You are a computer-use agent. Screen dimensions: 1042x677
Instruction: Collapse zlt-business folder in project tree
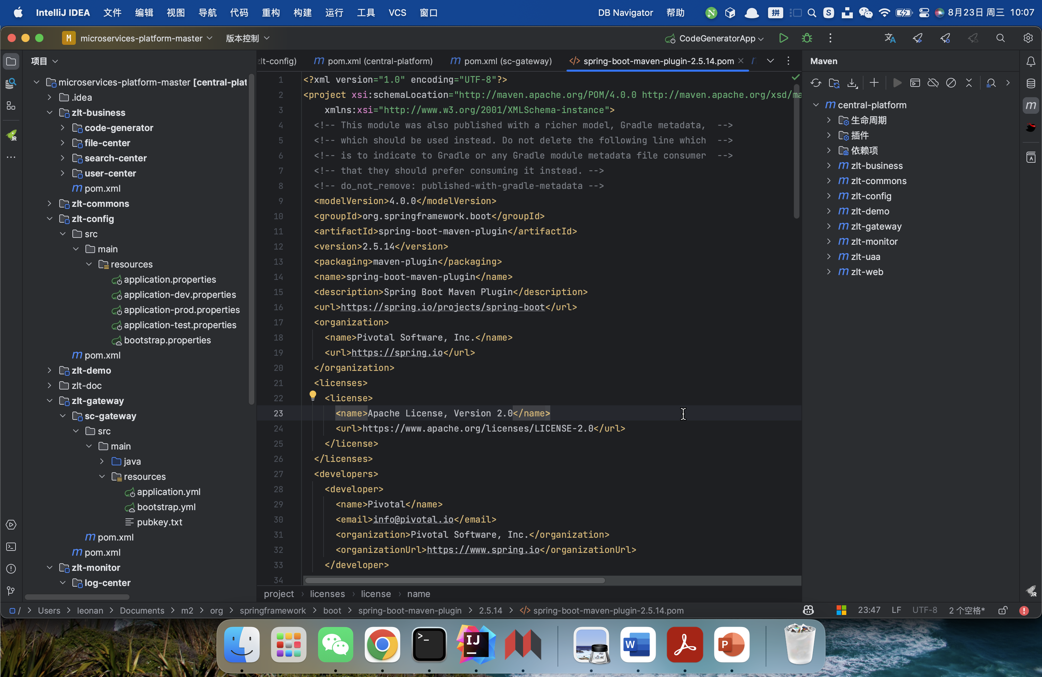(x=50, y=112)
